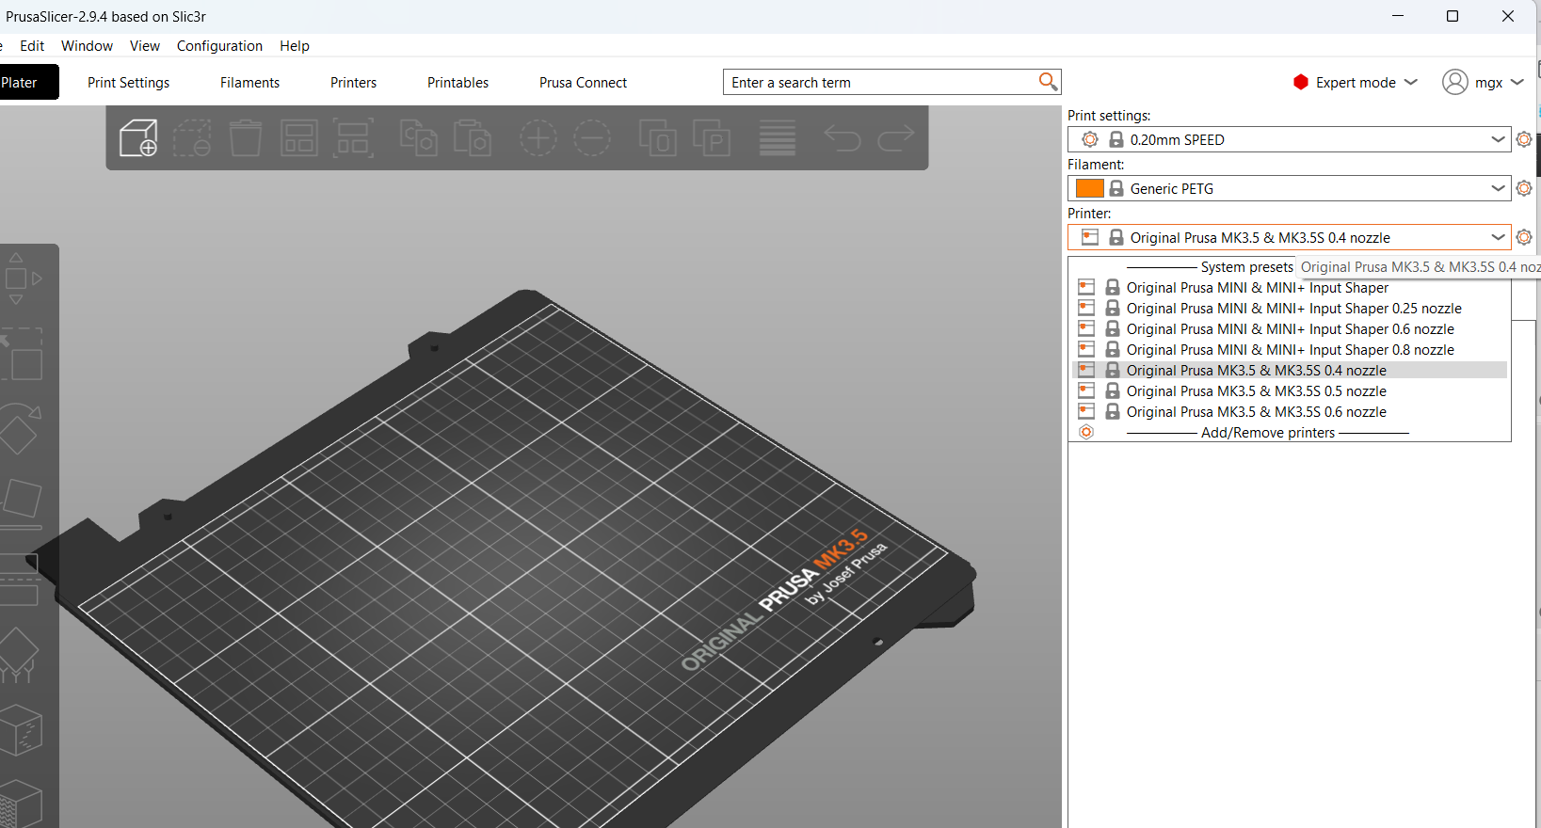
Task: Click the Add instance plus icon
Action: pyautogui.click(x=538, y=138)
